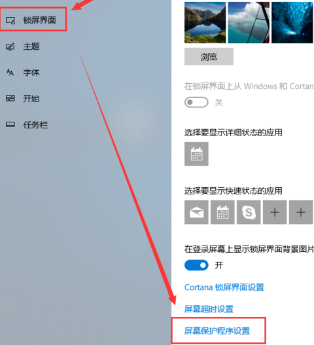Image resolution: width=314 pixels, height=345 pixels.
Task: Click the detailed status calendar app icon
Action: click(x=196, y=154)
